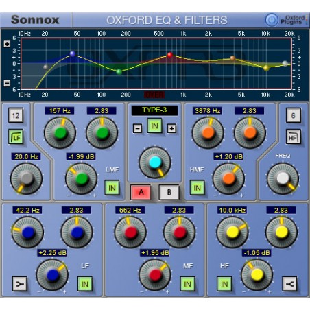The image size is (310, 310).
Task: Toggle the HF band IN button
Action: 224,284
